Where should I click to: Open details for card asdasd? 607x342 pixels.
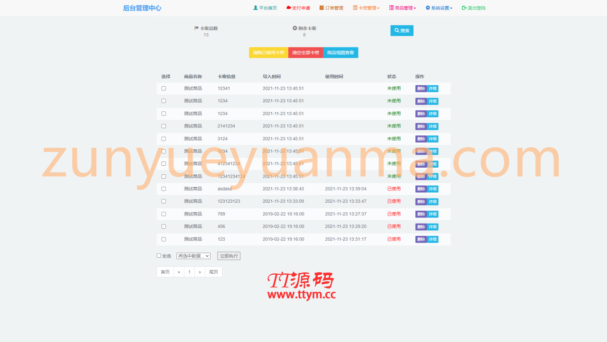[432, 189]
